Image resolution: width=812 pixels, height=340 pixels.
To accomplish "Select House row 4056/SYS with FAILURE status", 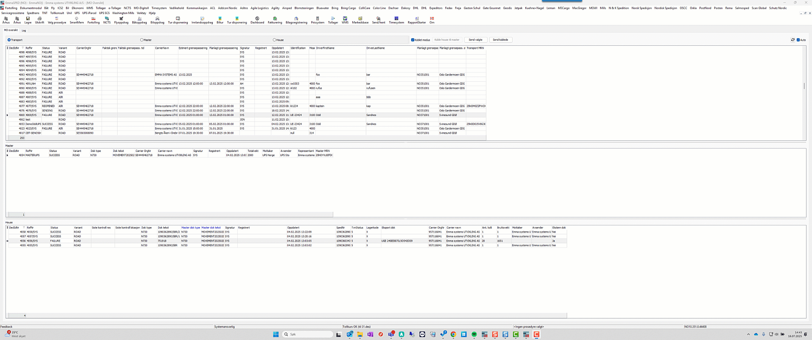I will 288,241.
